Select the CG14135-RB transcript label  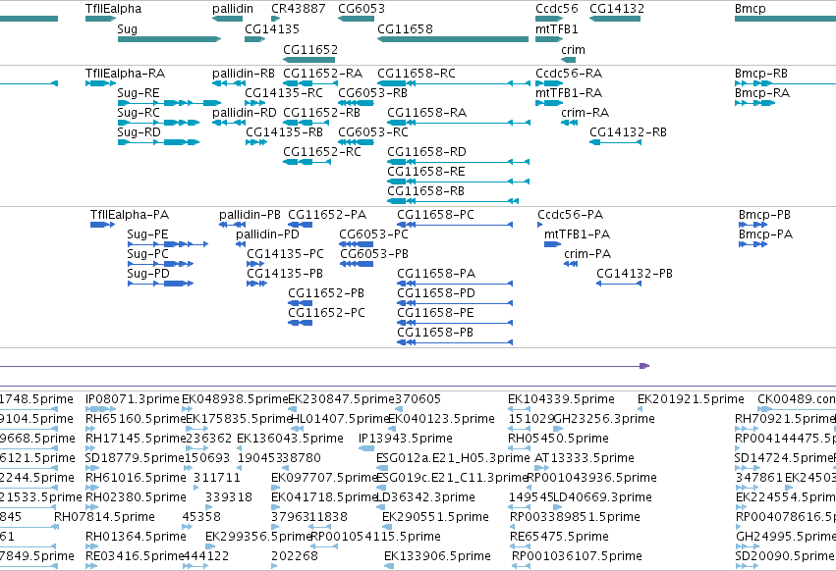[x=284, y=132]
